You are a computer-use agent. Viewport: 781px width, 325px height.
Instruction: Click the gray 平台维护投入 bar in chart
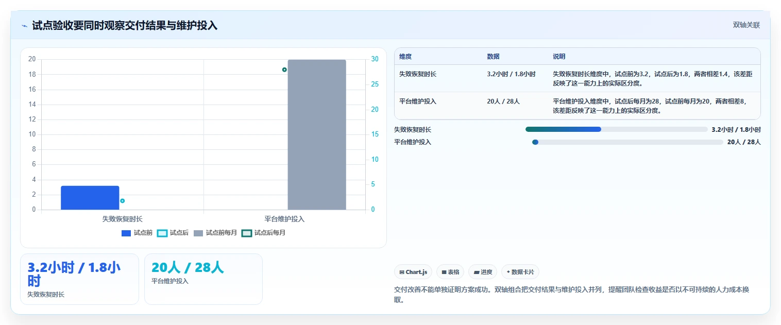coord(317,134)
